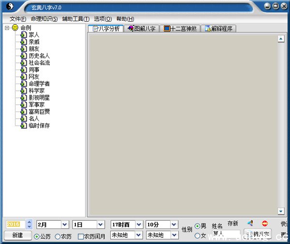This screenshot has width=290, height=244.
Task: Collapse the 命例 tree root node
Action: point(7,28)
